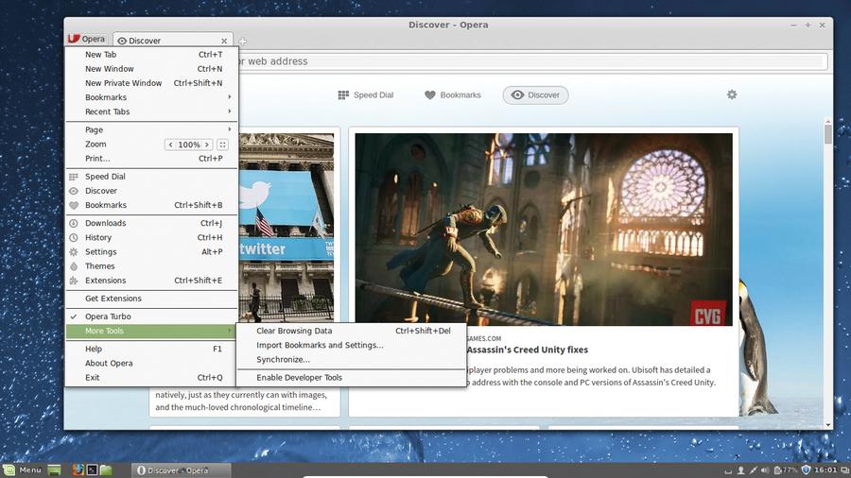Viewport: 851px width, 478px height.
Task: Choose Exit to quit Opera
Action: click(152, 378)
